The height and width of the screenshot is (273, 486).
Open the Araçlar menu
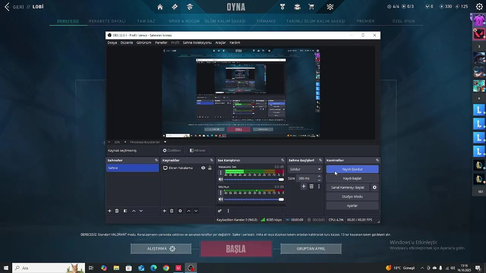[x=221, y=42]
